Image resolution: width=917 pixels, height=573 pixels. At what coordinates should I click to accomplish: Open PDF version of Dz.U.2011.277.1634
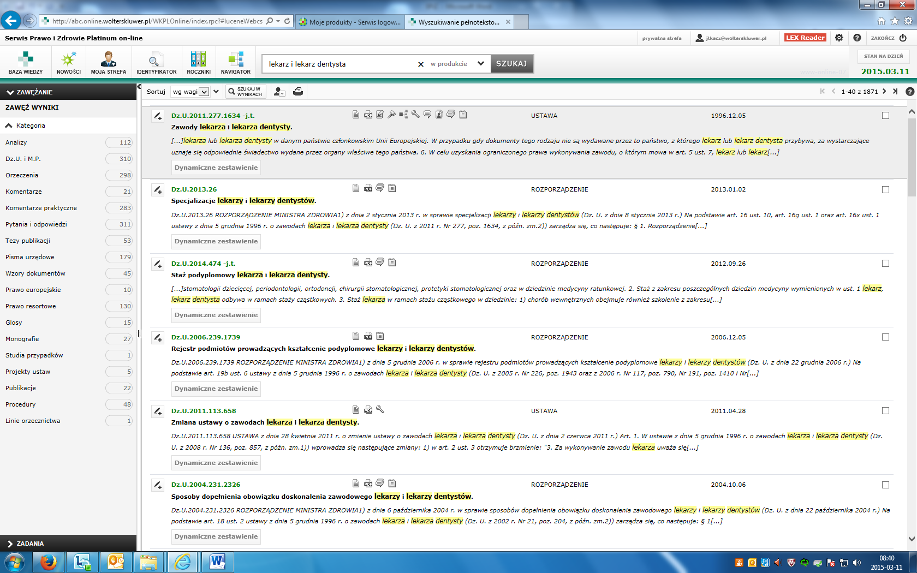click(x=368, y=115)
